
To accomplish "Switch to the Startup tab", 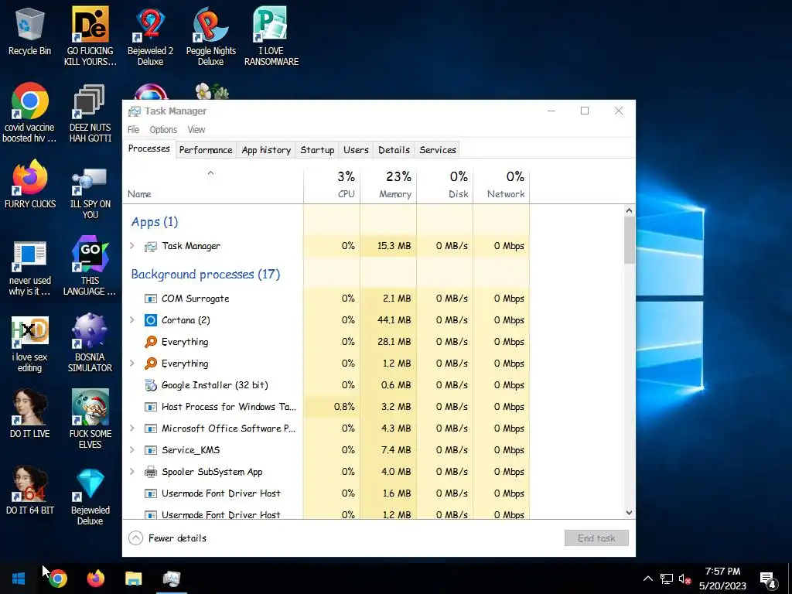I will 317,150.
